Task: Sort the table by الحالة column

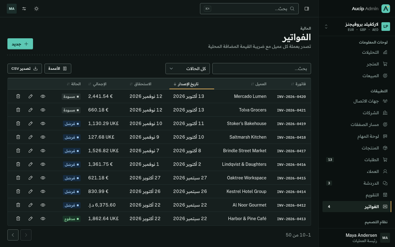Action: [74, 84]
